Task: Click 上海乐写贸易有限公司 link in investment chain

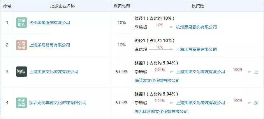Action: (x=196, y=49)
